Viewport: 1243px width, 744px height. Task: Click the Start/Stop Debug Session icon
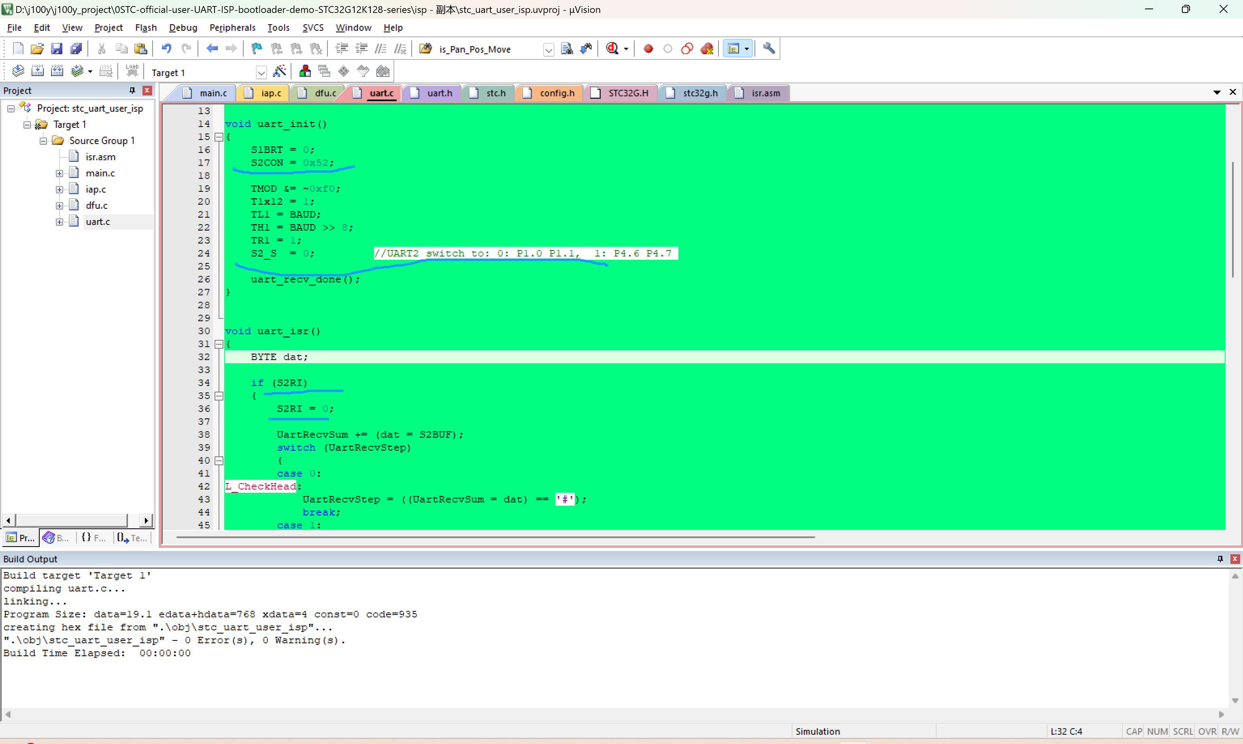pos(613,49)
